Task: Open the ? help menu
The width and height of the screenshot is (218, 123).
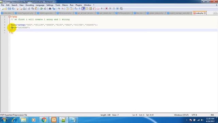Action: pyautogui.click(x=94, y=5)
